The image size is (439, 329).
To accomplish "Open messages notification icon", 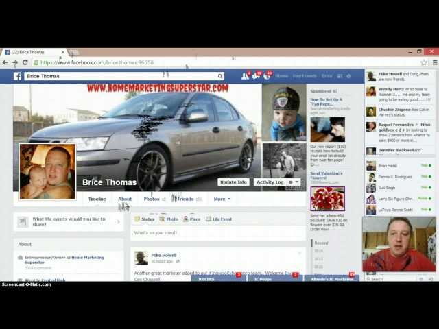I will [256, 76].
